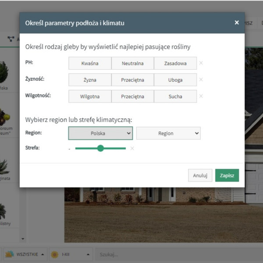The width and height of the screenshot is (263, 263).
Task: Close the soil and climate dialog
Action: [x=237, y=22]
